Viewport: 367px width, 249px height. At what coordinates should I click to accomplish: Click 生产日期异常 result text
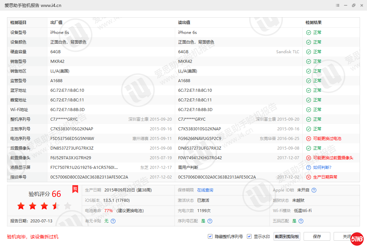point(325,177)
